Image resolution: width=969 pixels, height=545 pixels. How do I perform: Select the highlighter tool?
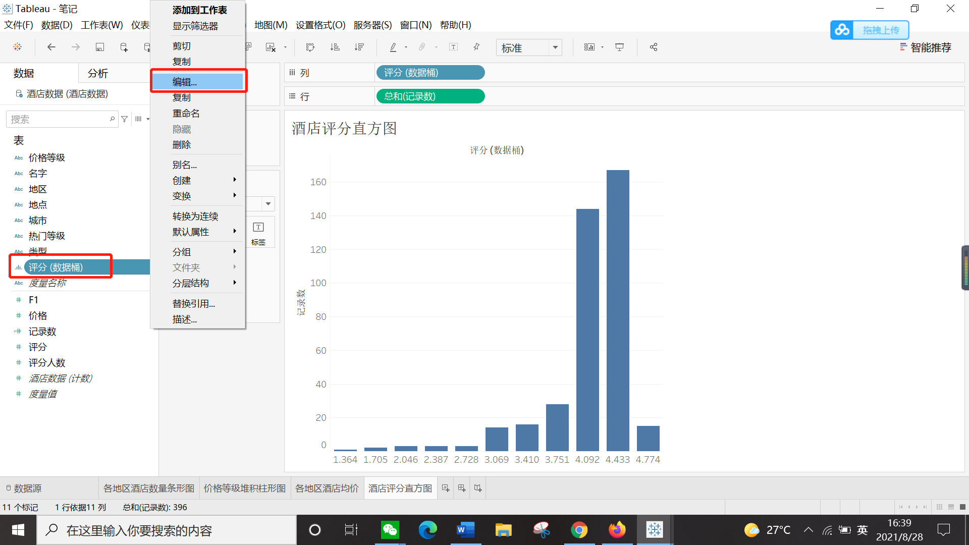(x=393, y=47)
